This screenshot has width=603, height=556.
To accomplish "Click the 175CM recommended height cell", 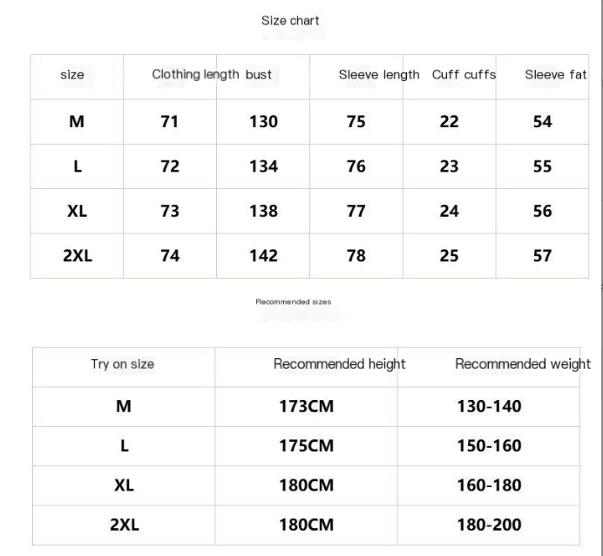I will click(x=306, y=446).
